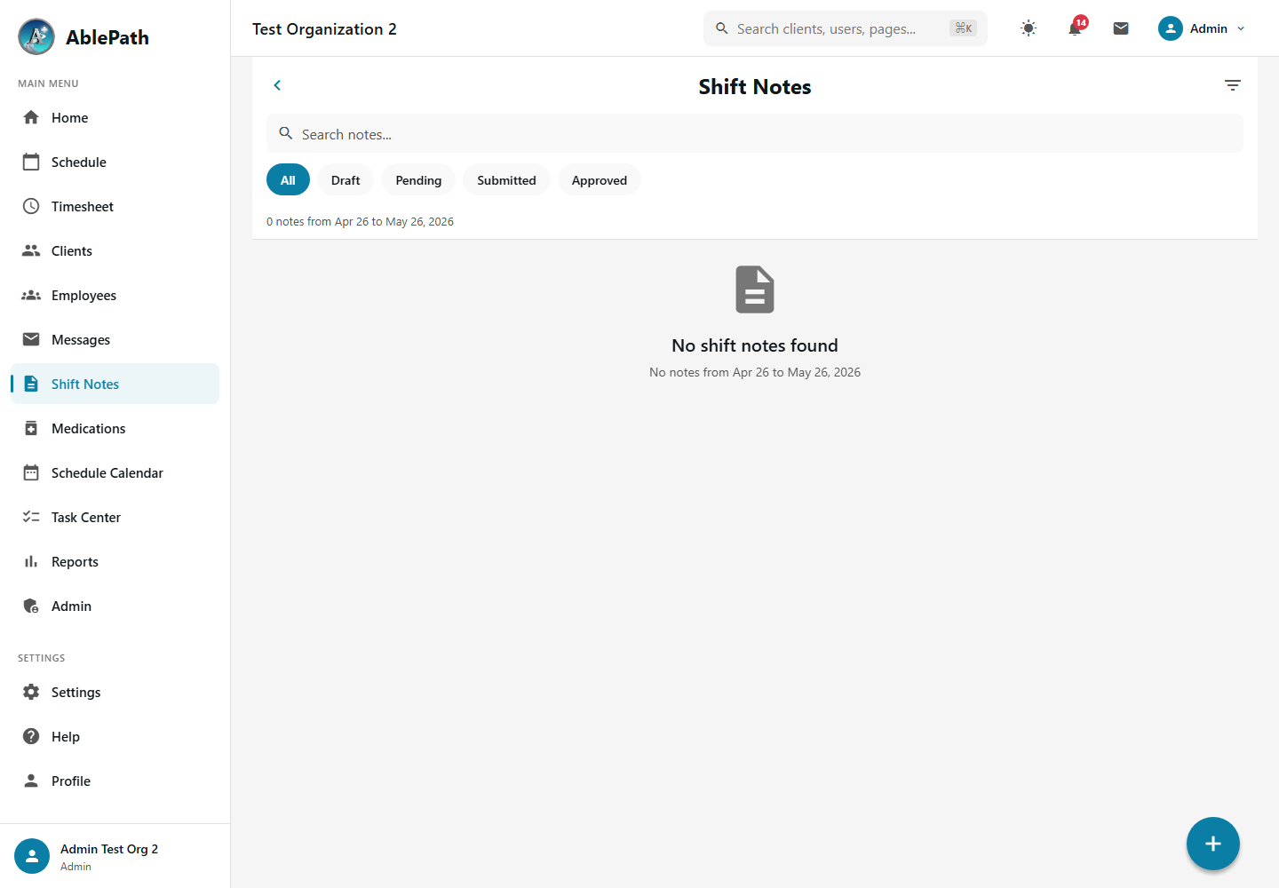Screen dimensions: 1279x888
Task: Open the Task Center
Action: tap(115, 517)
